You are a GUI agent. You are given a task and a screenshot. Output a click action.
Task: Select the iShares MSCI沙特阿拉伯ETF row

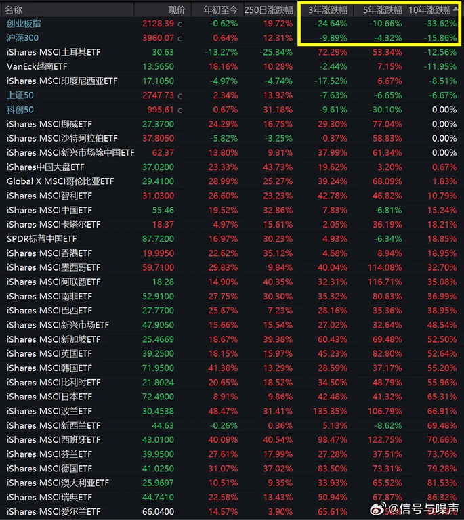[232, 138]
